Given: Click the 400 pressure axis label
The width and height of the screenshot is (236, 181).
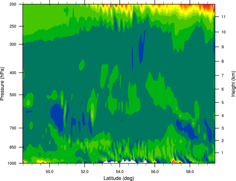Looking at the screenshot, I should 13,73.
